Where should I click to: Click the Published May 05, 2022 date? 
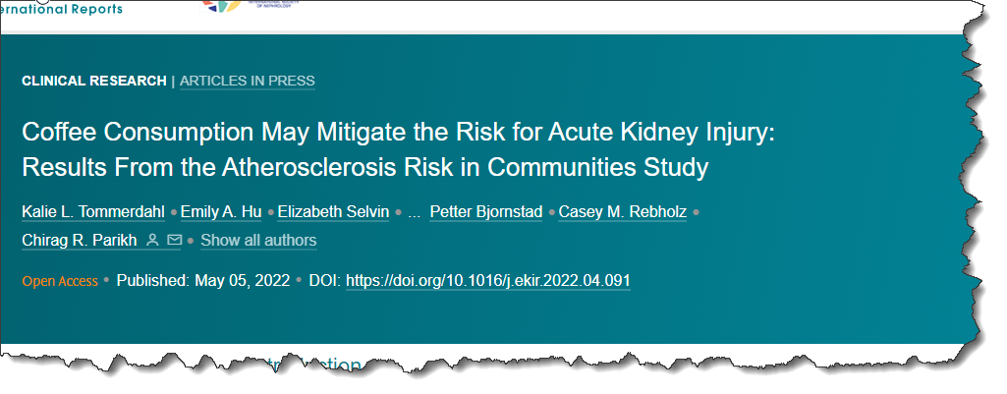pos(203,281)
